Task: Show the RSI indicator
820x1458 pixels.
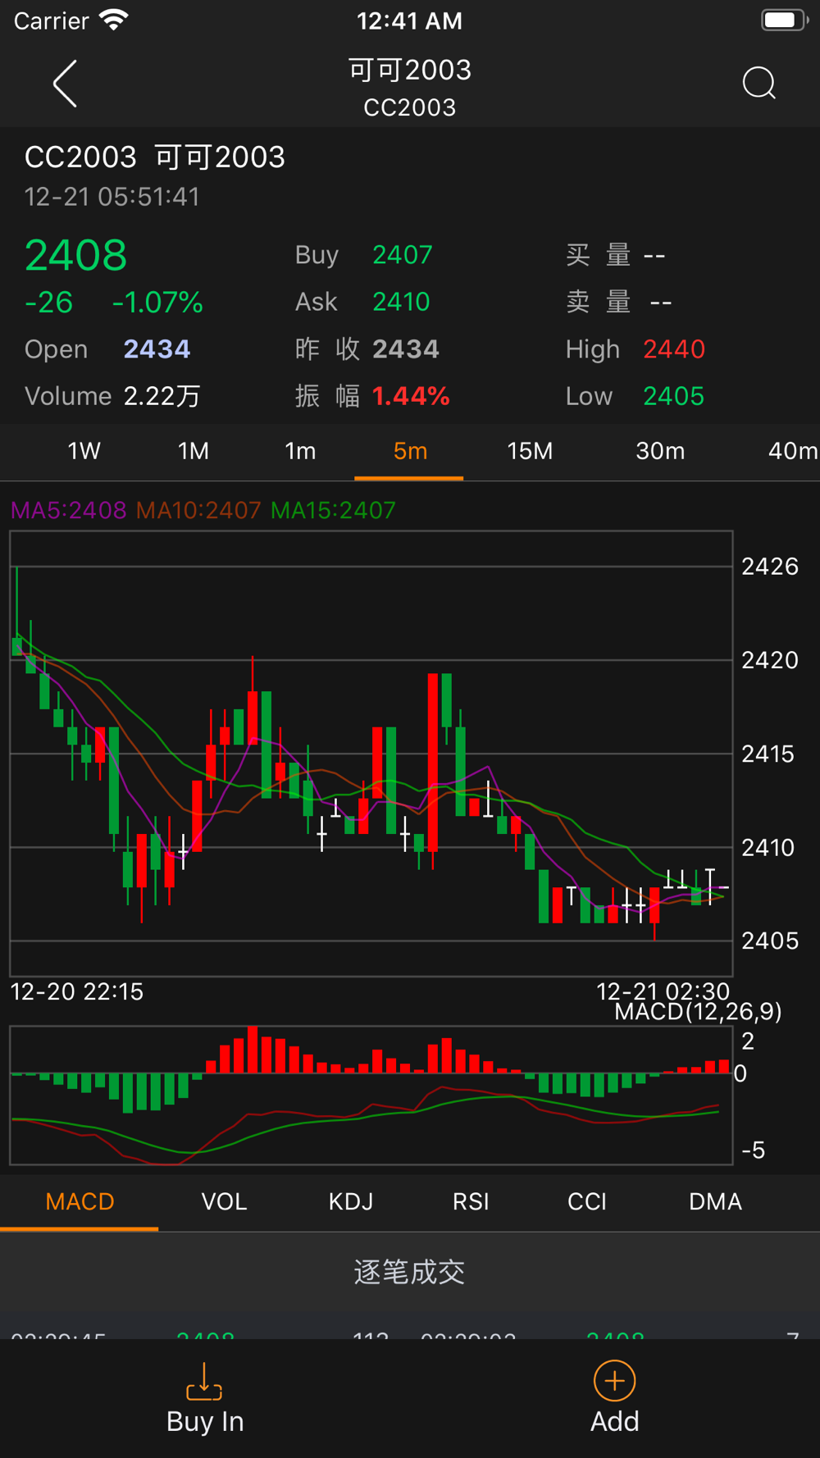Action: pos(471,1201)
